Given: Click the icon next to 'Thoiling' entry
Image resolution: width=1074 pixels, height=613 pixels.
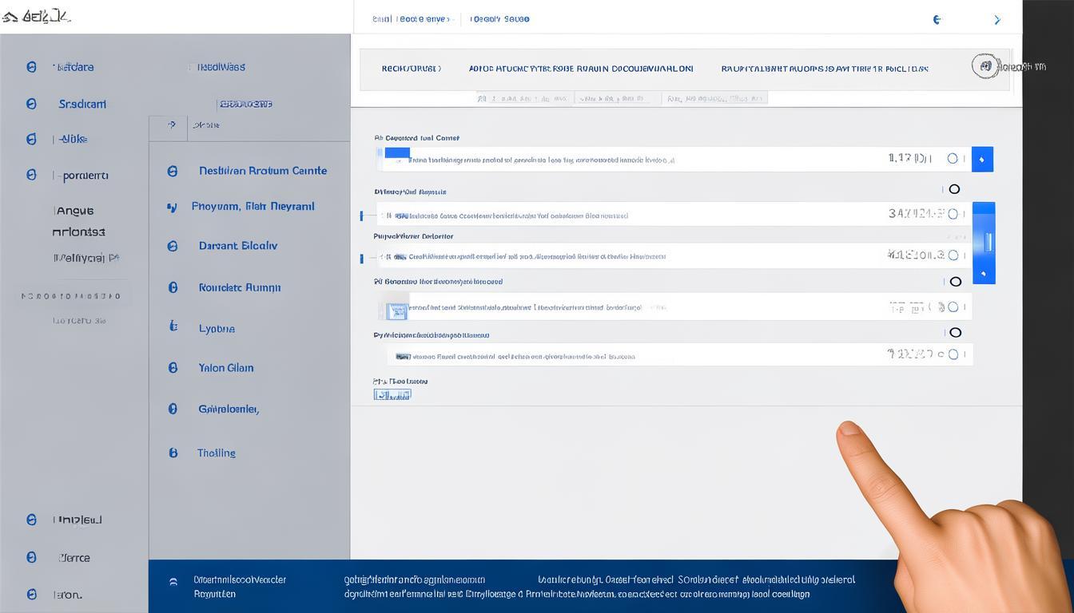Looking at the screenshot, I should (173, 453).
